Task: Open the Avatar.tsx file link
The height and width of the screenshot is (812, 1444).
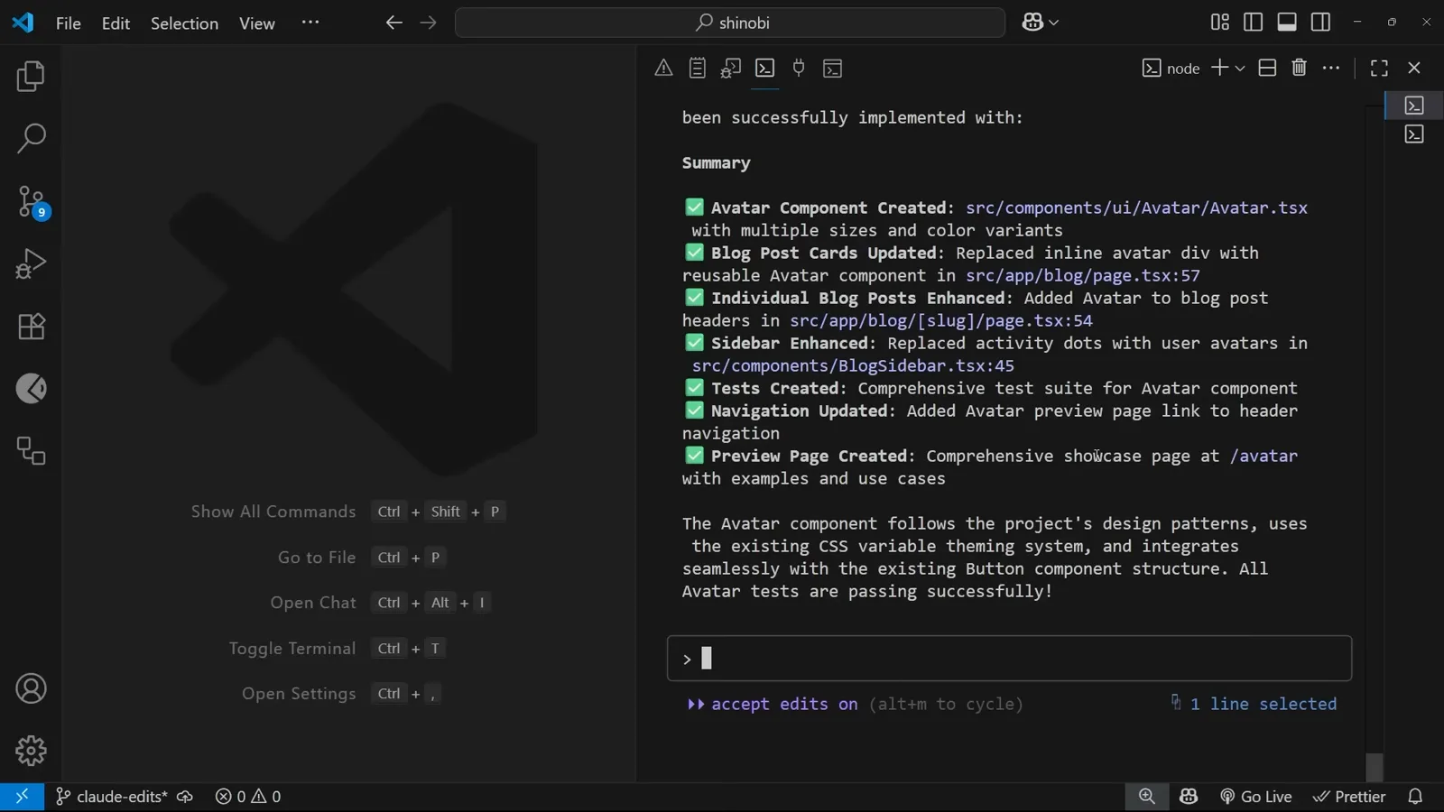Action: pyautogui.click(x=1136, y=208)
